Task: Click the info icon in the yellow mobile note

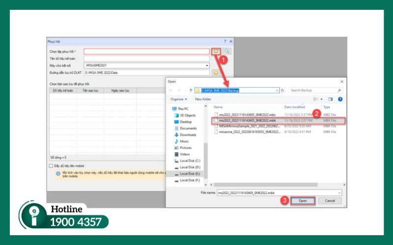Action: coord(58,173)
